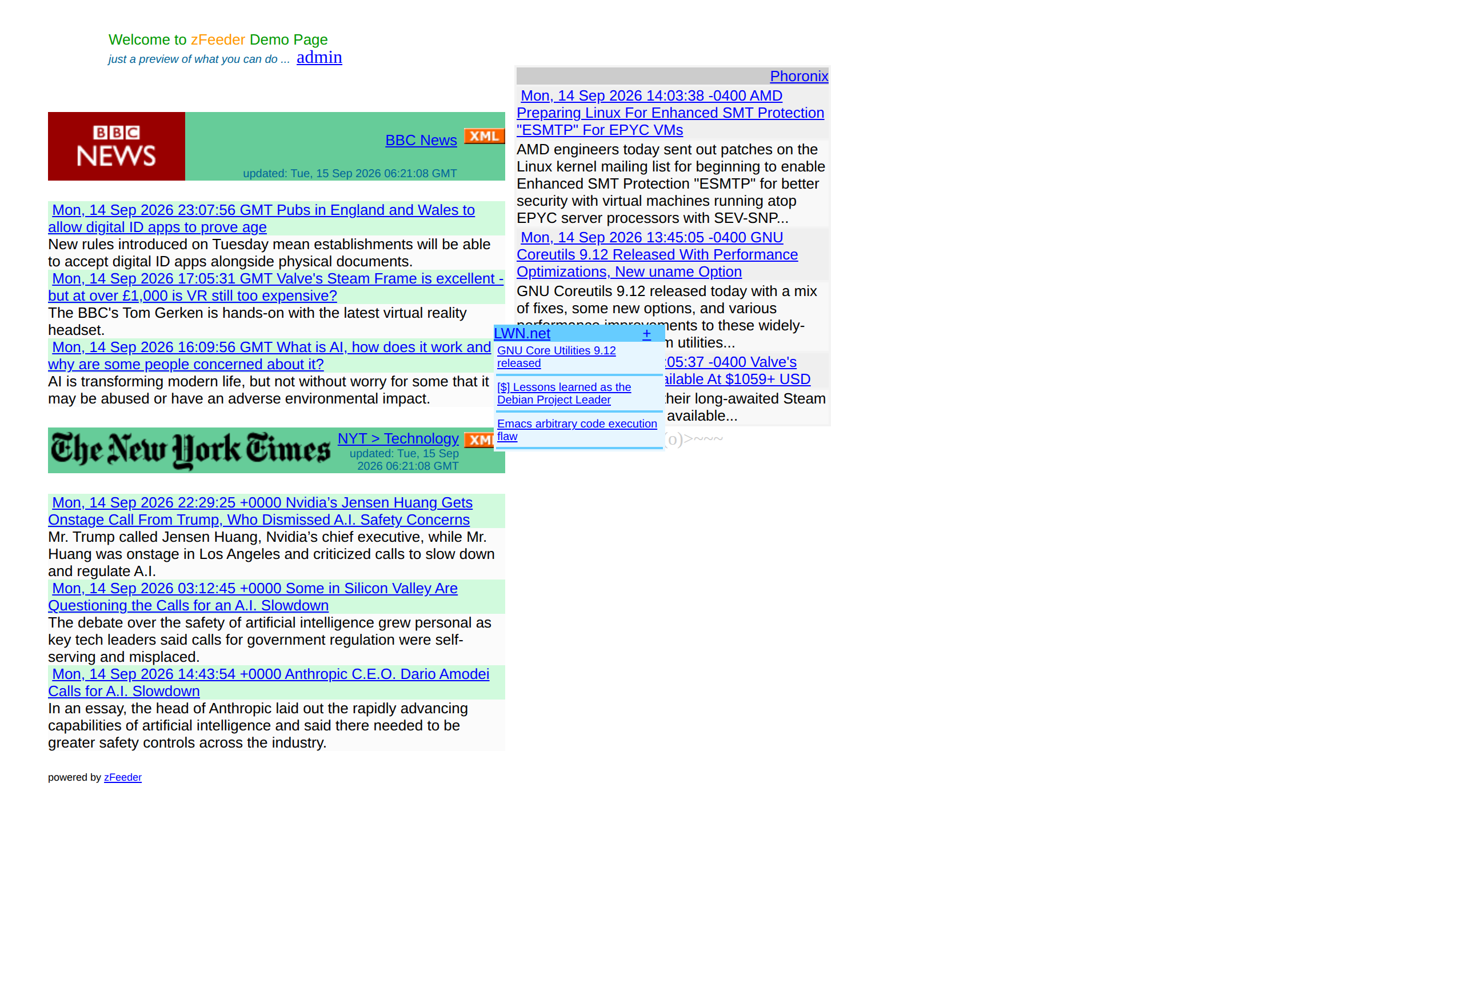Open 'What is AI, how does it work' article
Screen dimensions: 1463x983
point(270,355)
